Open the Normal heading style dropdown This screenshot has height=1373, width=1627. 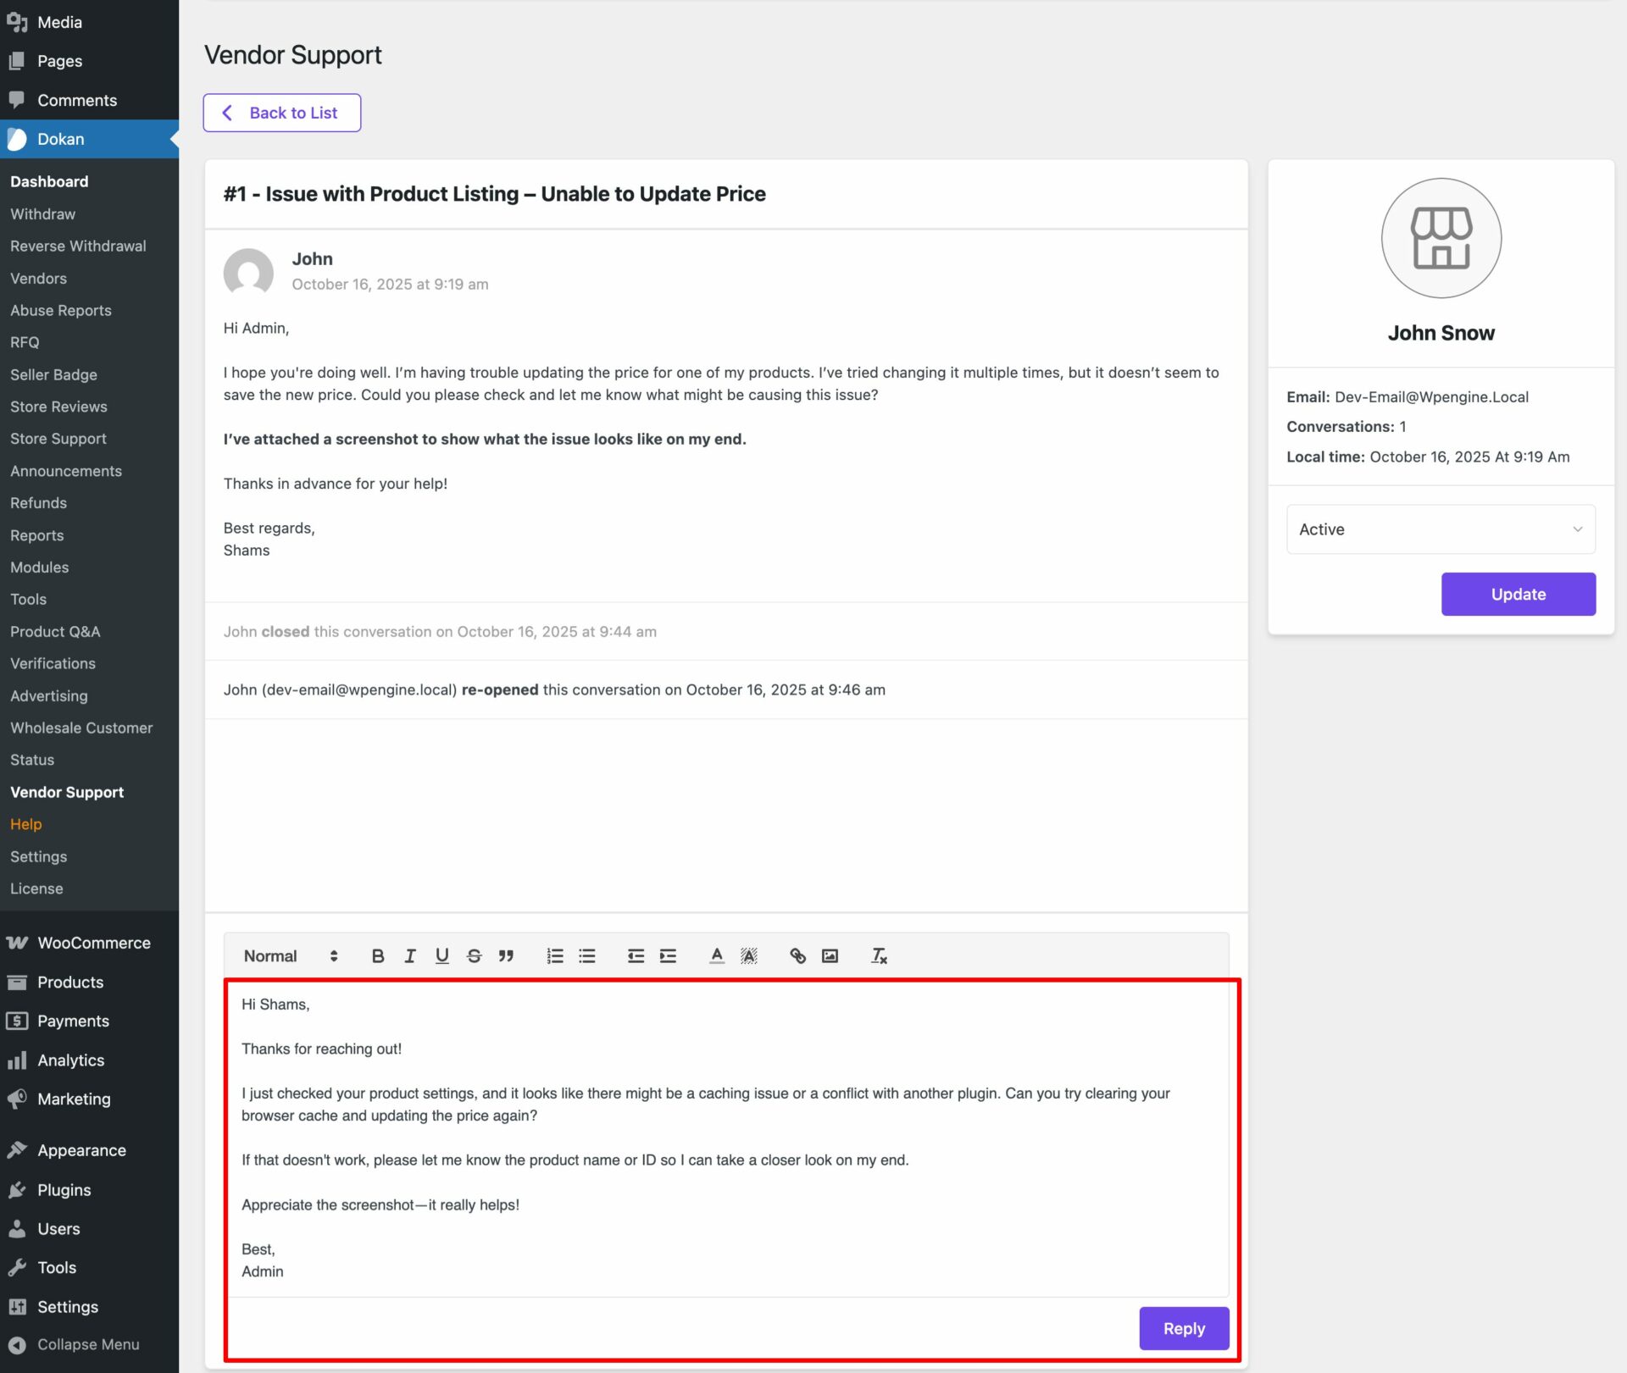point(290,955)
